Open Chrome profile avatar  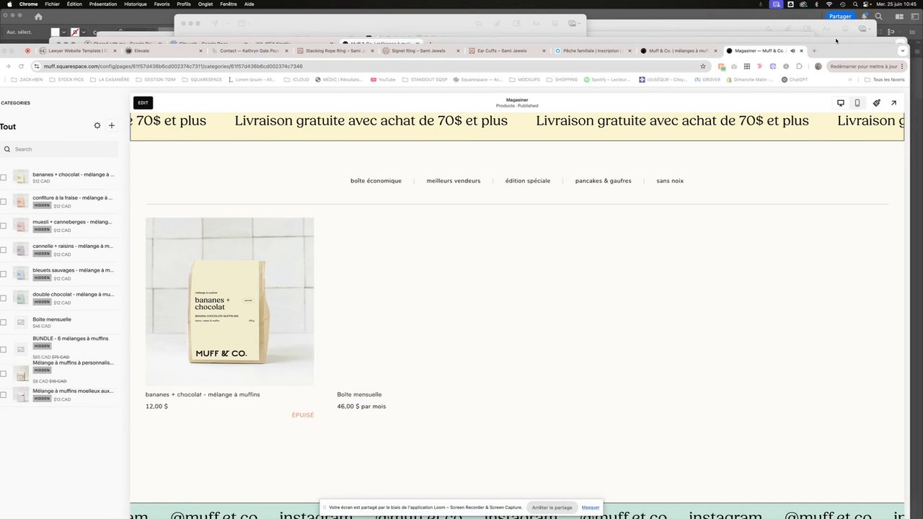click(x=818, y=66)
